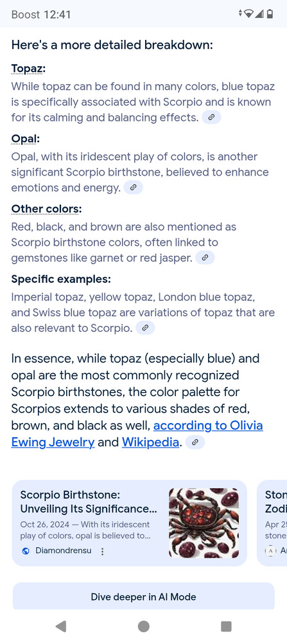
Task: Open the 'according to Olivia Ewing Jewelry' link
Action: coord(137,434)
